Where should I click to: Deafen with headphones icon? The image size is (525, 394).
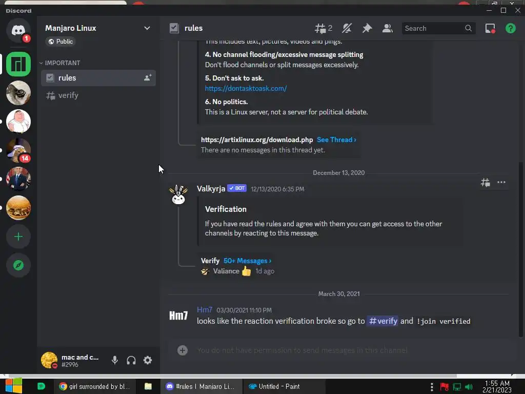[x=131, y=360]
